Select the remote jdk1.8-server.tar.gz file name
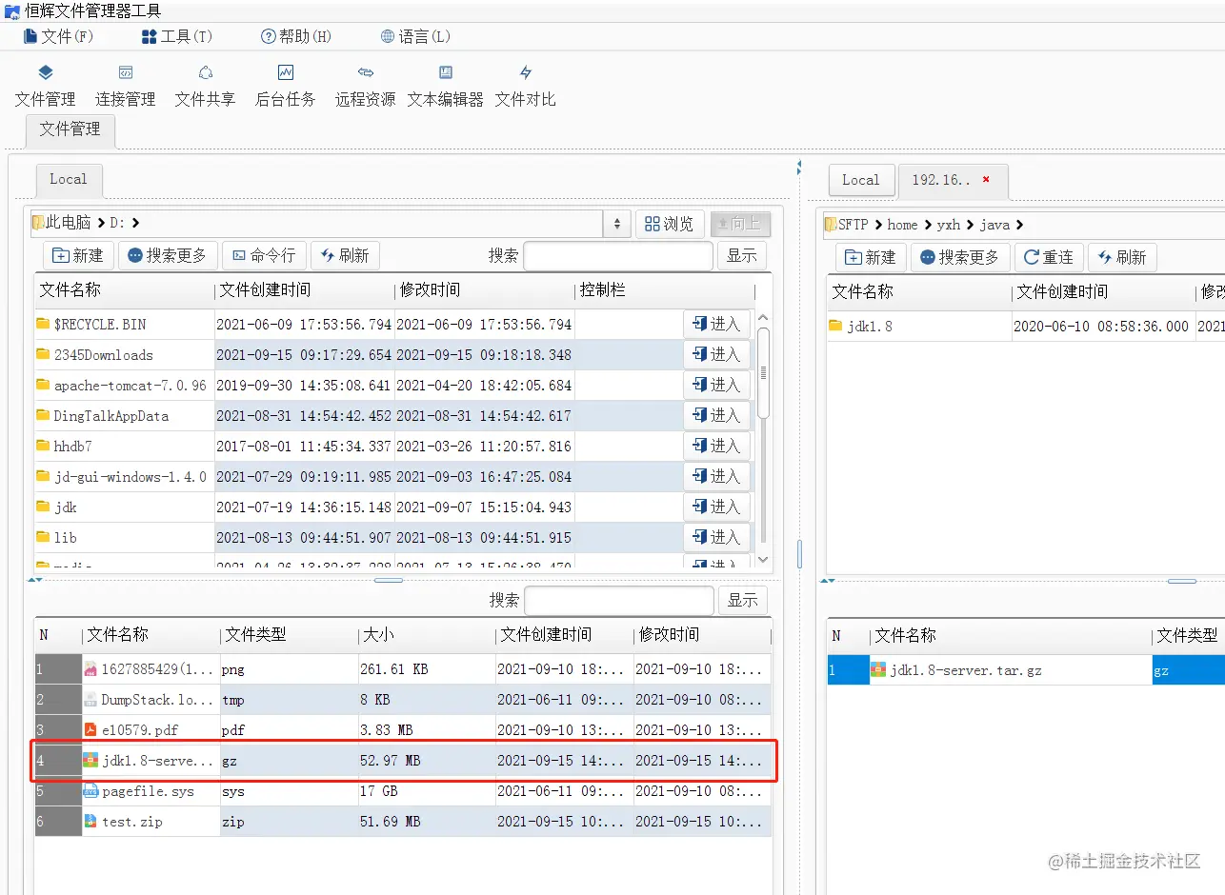This screenshot has height=895, width=1225. coord(966,670)
